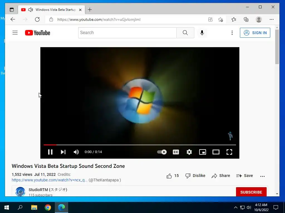
Task: Click the SIGN IN button
Action: (255, 33)
